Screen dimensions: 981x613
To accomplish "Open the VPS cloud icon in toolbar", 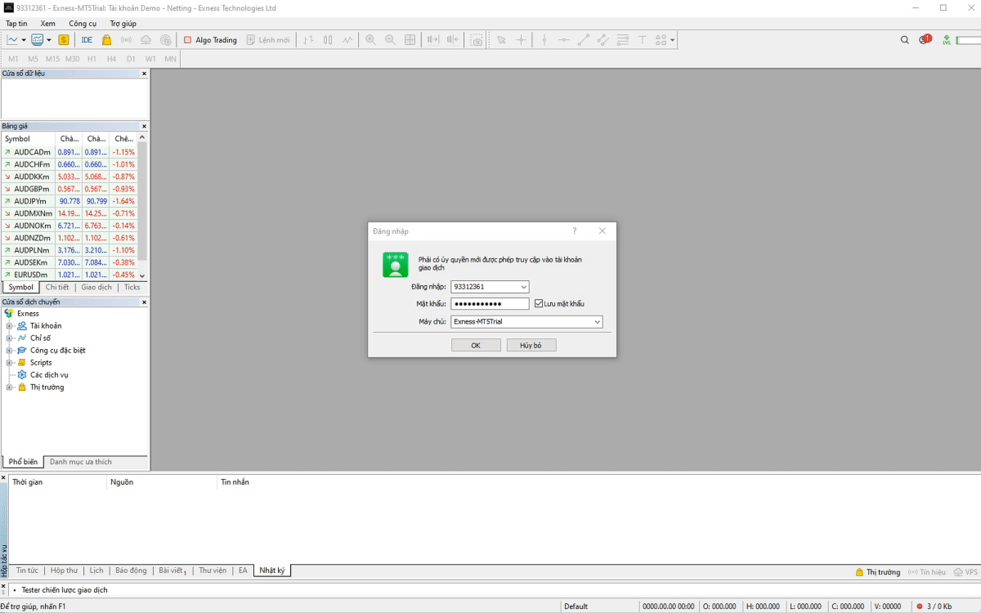I will 146,39.
